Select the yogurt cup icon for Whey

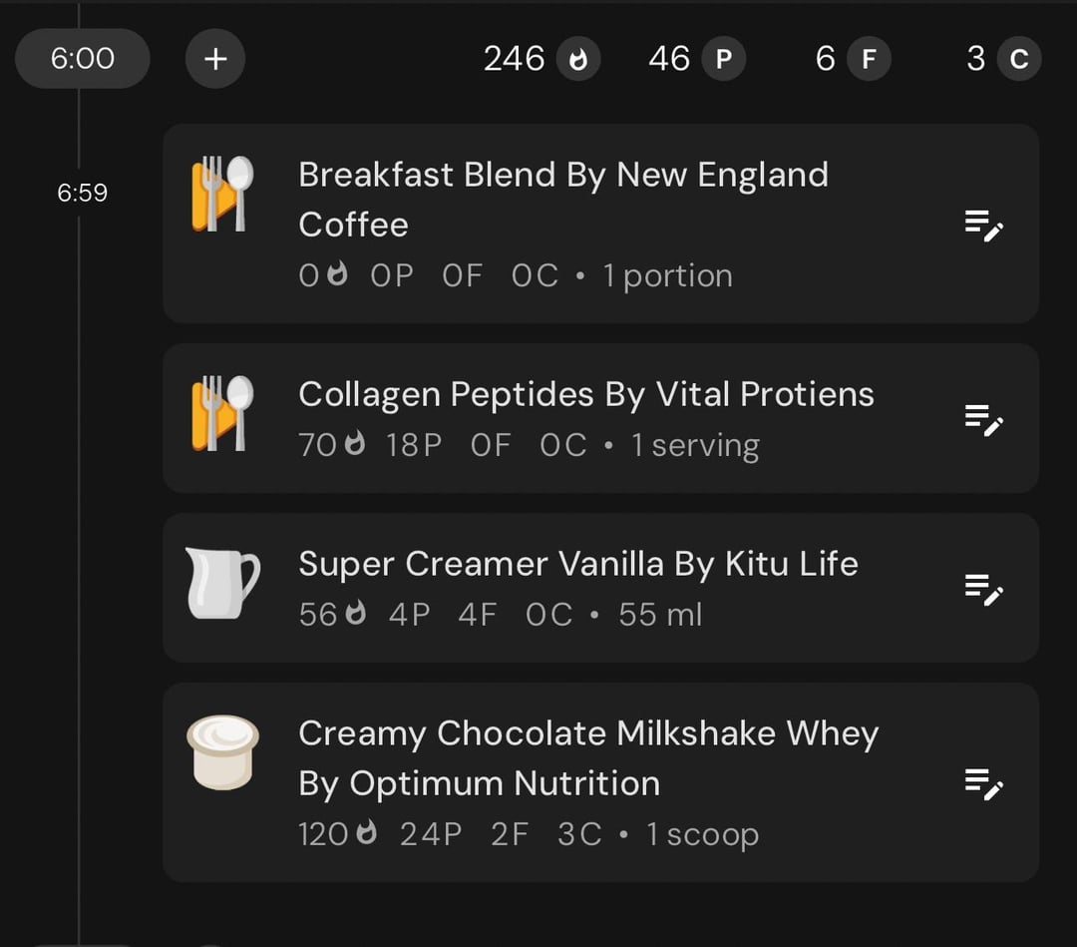coord(222,752)
